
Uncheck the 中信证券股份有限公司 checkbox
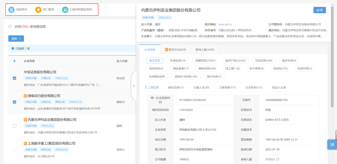tap(14, 78)
